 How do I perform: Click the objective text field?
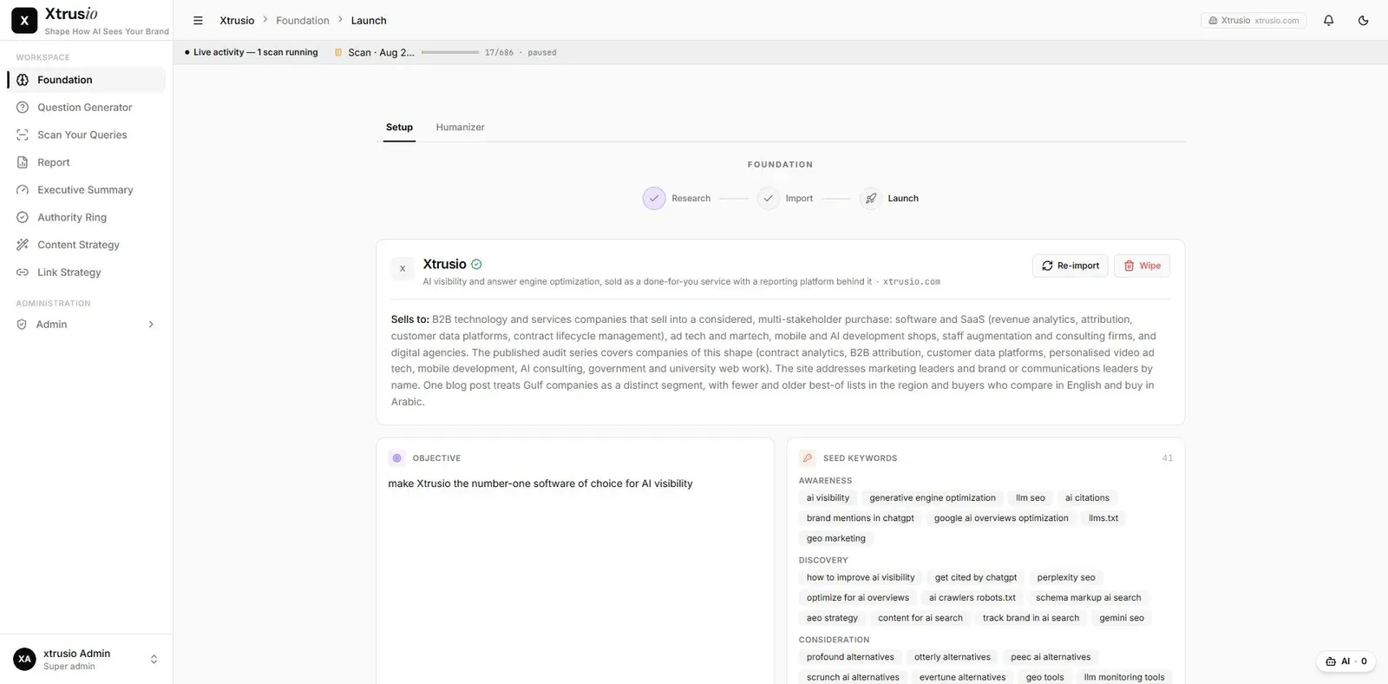tap(575, 483)
